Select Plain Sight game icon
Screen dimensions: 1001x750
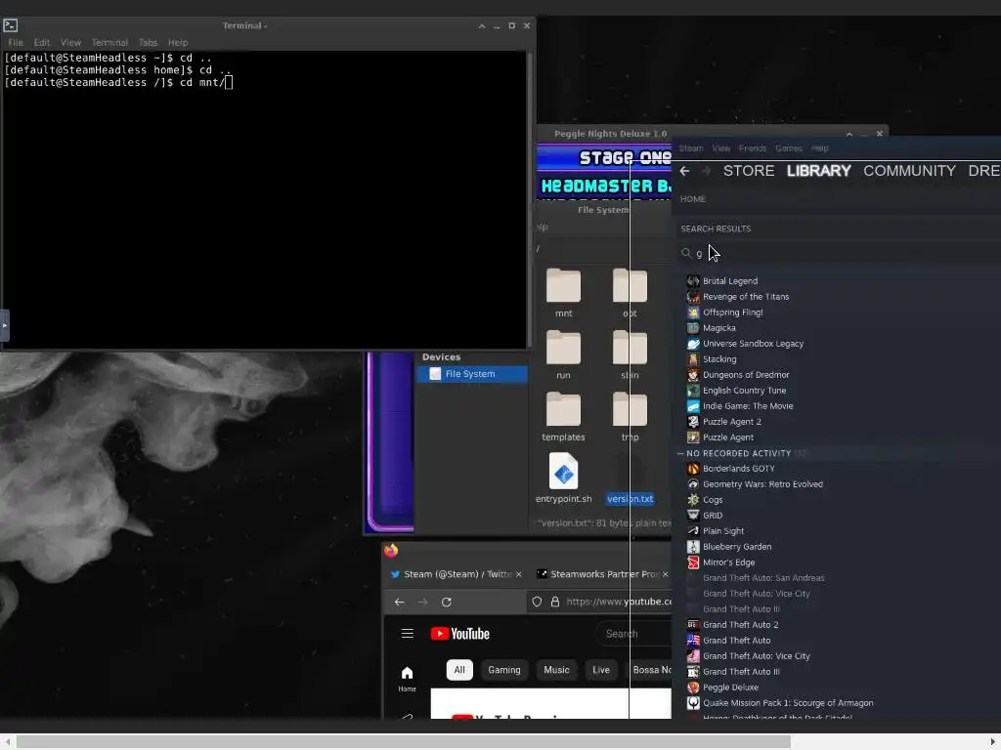click(x=693, y=531)
